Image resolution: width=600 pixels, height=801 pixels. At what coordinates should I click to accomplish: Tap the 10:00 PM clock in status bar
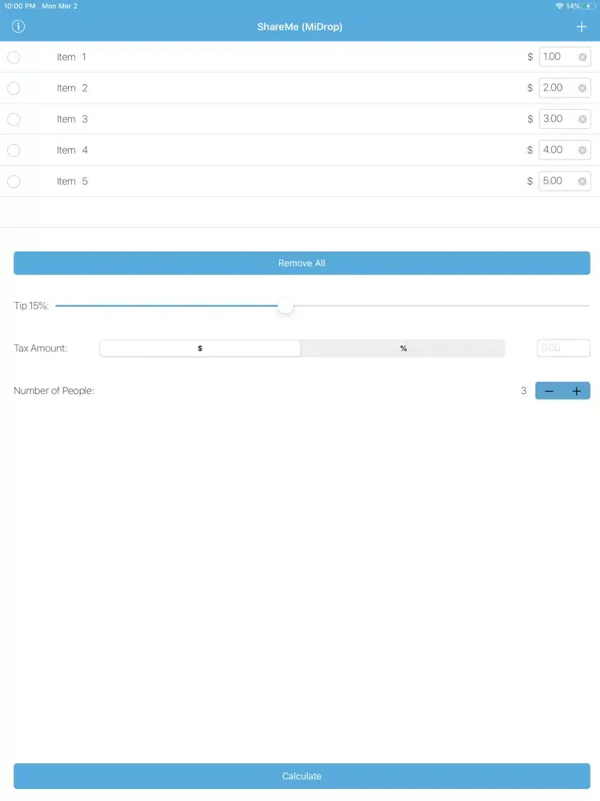click(x=19, y=6)
